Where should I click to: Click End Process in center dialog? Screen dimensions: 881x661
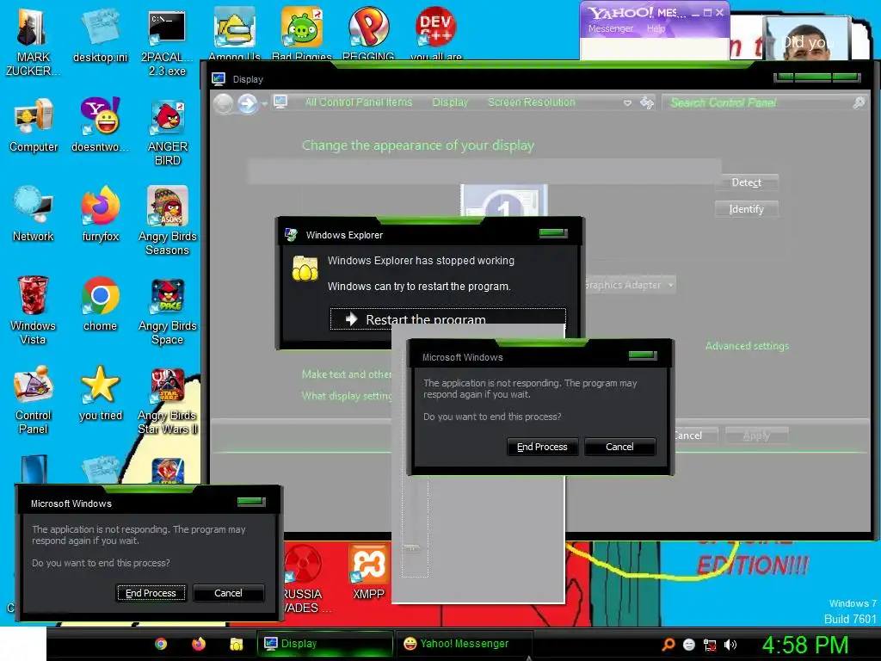click(542, 447)
